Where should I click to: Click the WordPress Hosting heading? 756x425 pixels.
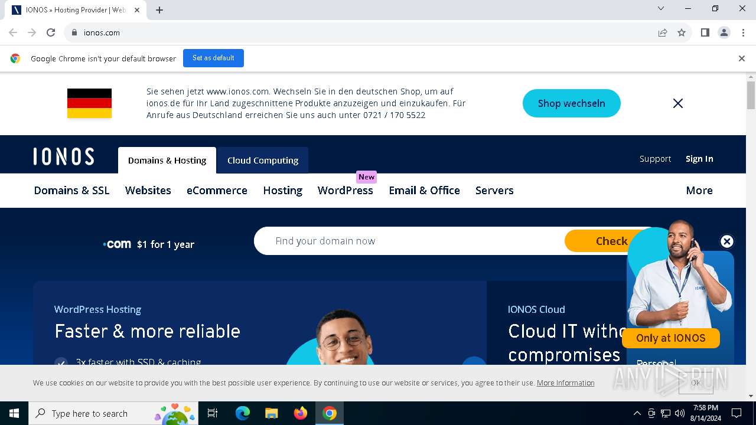97,309
